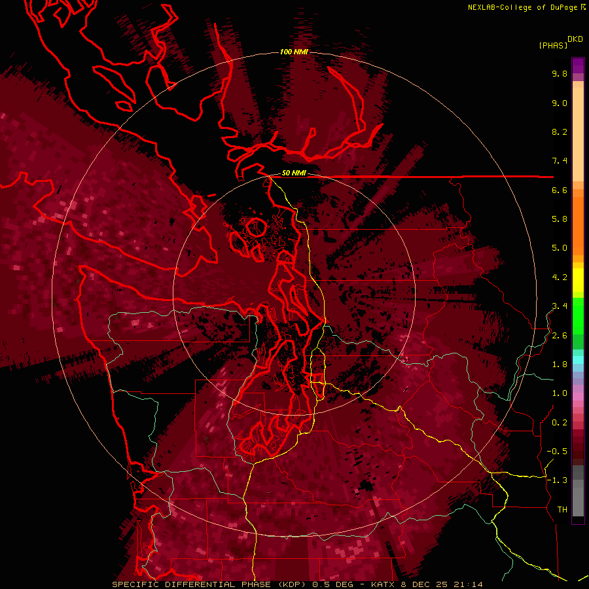Screen dimensions: 589x589
Task: Click the 6.6 legend value
Action: pyautogui.click(x=560, y=190)
